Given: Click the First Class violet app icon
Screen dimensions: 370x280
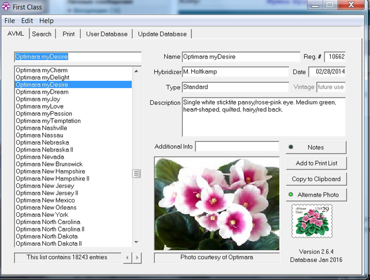Looking at the screenshot, I should pos(6,6).
